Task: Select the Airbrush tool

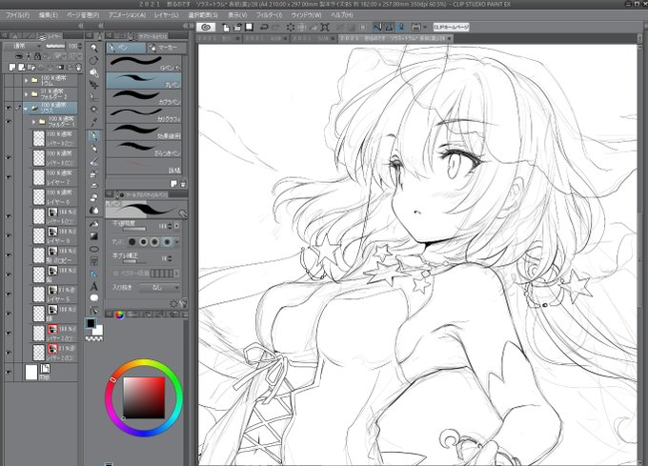Action: (94, 173)
